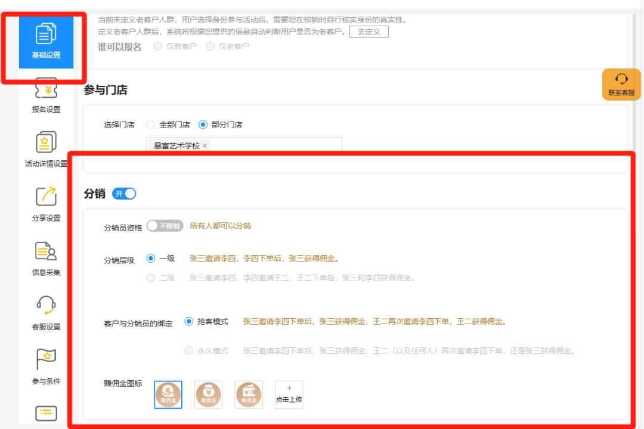
Task: Click the 点击上传 upload area
Action: 289,394
